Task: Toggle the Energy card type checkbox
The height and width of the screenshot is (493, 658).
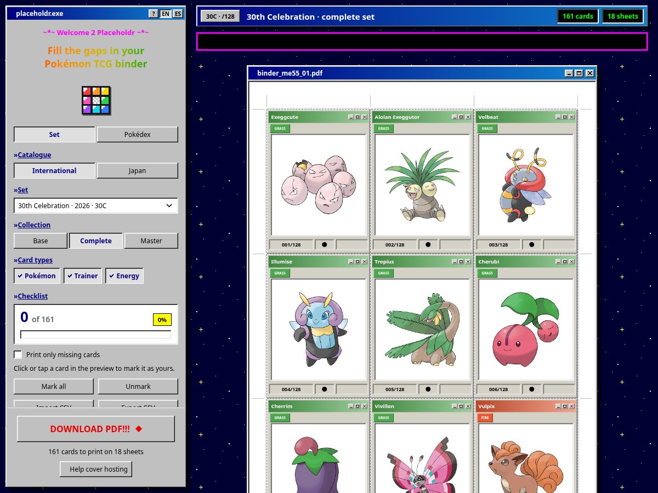Action: [124, 276]
